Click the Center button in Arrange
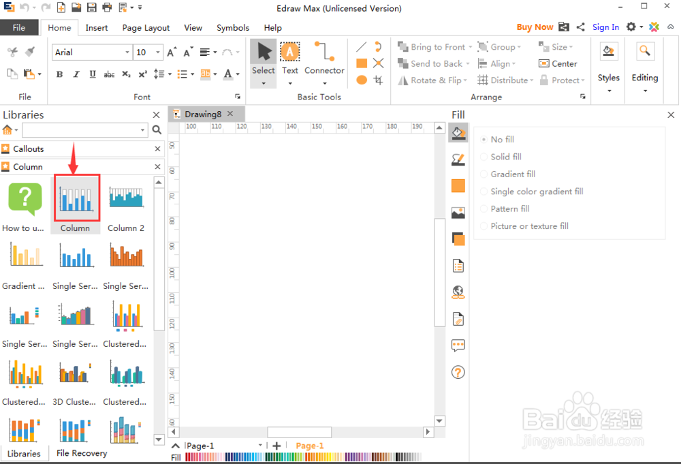The width and height of the screenshot is (681, 464). tap(558, 63)
